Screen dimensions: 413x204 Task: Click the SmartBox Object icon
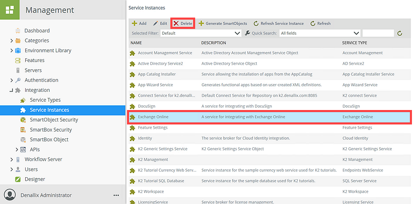tap(23, 139)
